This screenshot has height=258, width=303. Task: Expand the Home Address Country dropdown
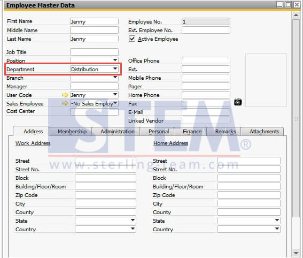point(277,229)
